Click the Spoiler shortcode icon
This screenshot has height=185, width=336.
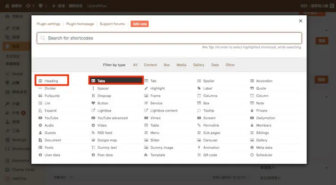click(199, 81)
